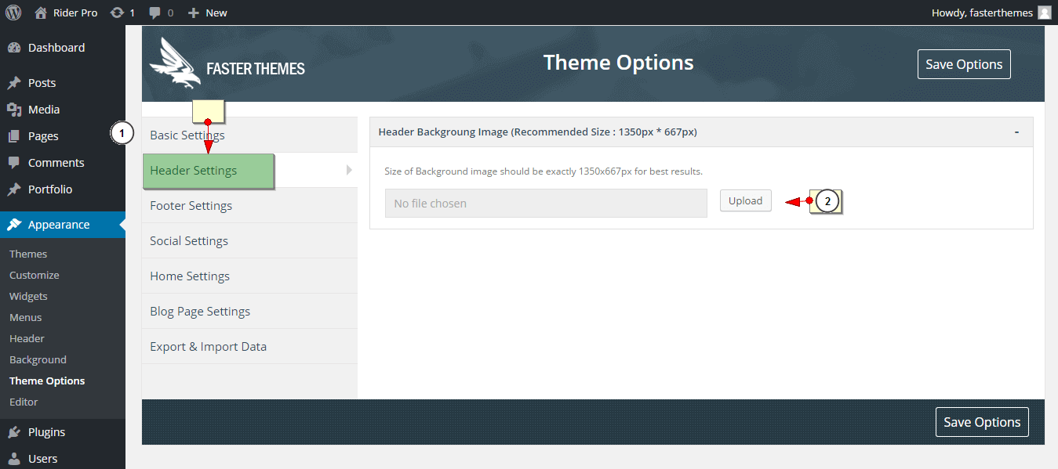Click the Faster Themes eagle logo
Image resolution: width=1058 pixels, height=469 pixels.
point(175,63)
